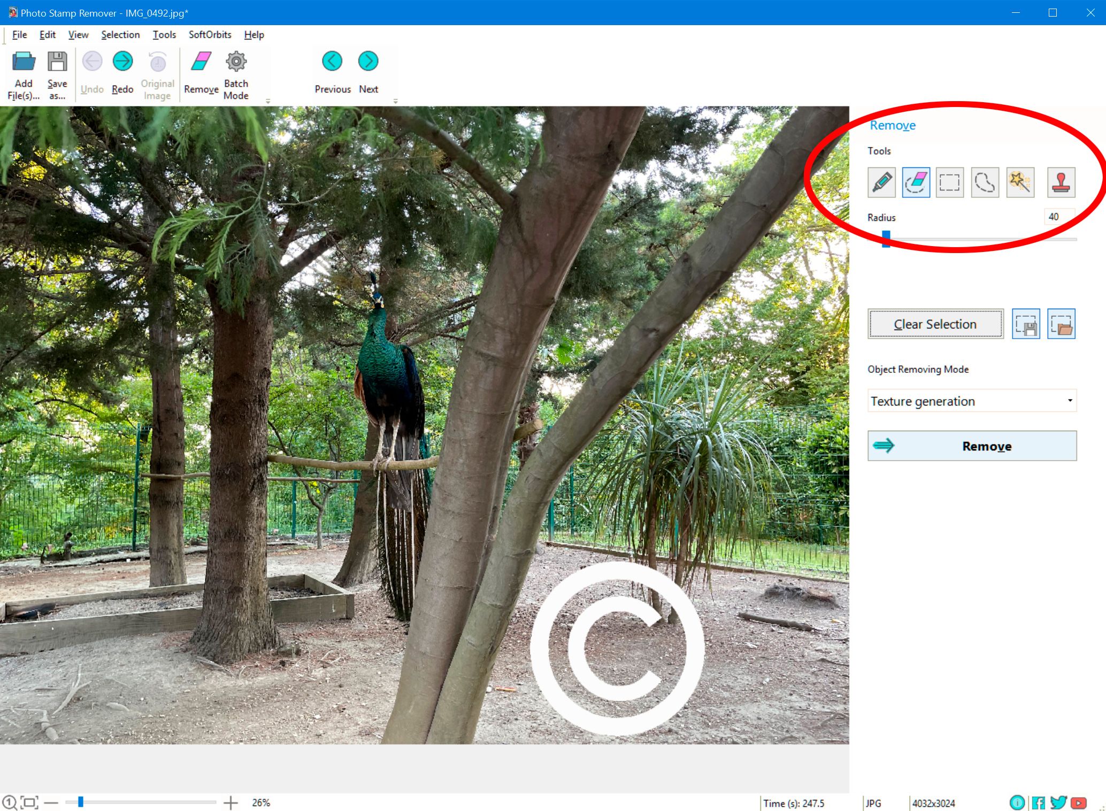Click the Undo button
The height and width of the screenshot is (811, 1106).
pyautogui.click(x=92, y=73)
